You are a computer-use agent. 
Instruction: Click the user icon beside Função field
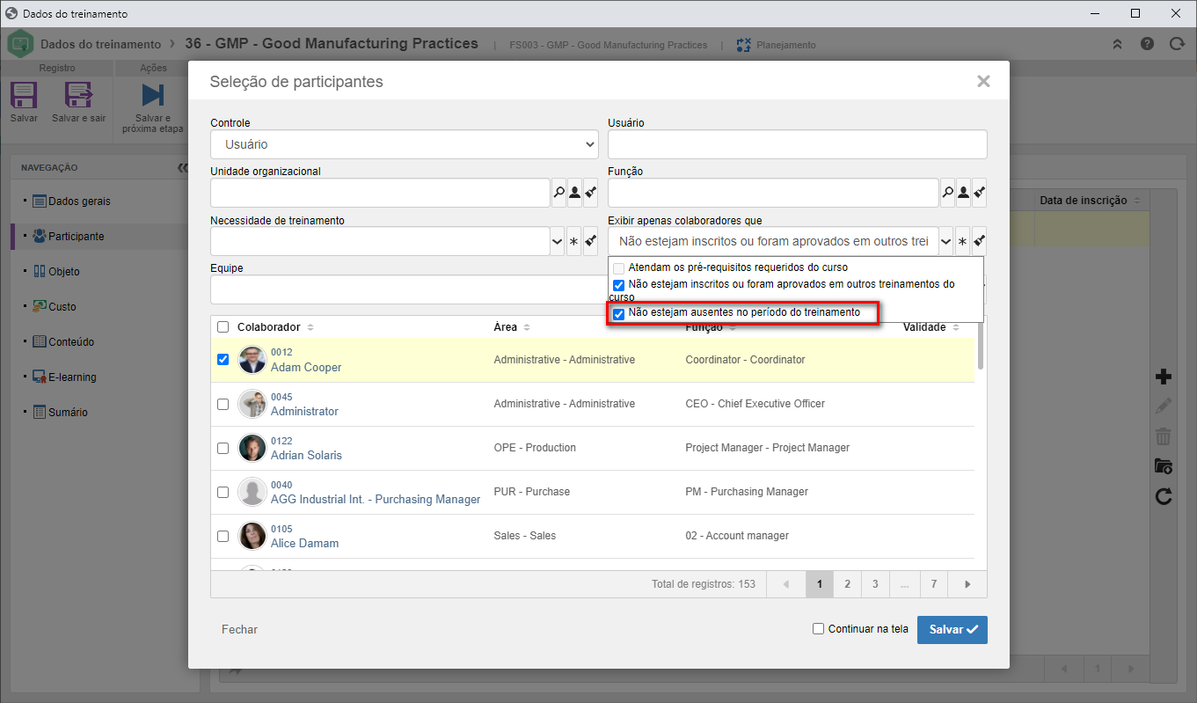coord(963,193)
